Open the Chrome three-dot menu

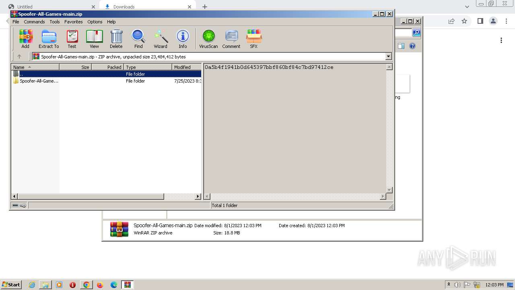(x=506, y=21)
